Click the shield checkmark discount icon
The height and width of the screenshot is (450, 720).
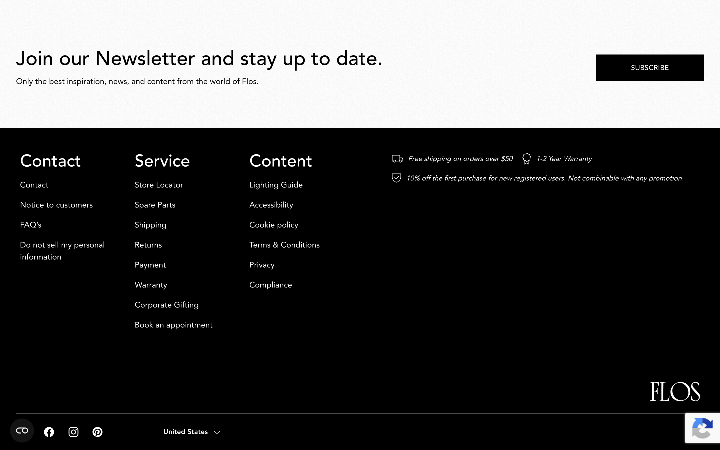[396, 178]
